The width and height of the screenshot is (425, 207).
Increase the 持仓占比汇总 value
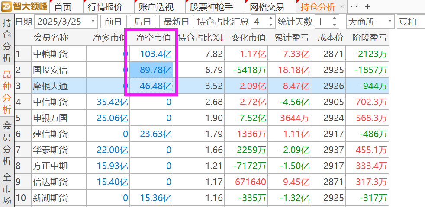click(271, 18)
